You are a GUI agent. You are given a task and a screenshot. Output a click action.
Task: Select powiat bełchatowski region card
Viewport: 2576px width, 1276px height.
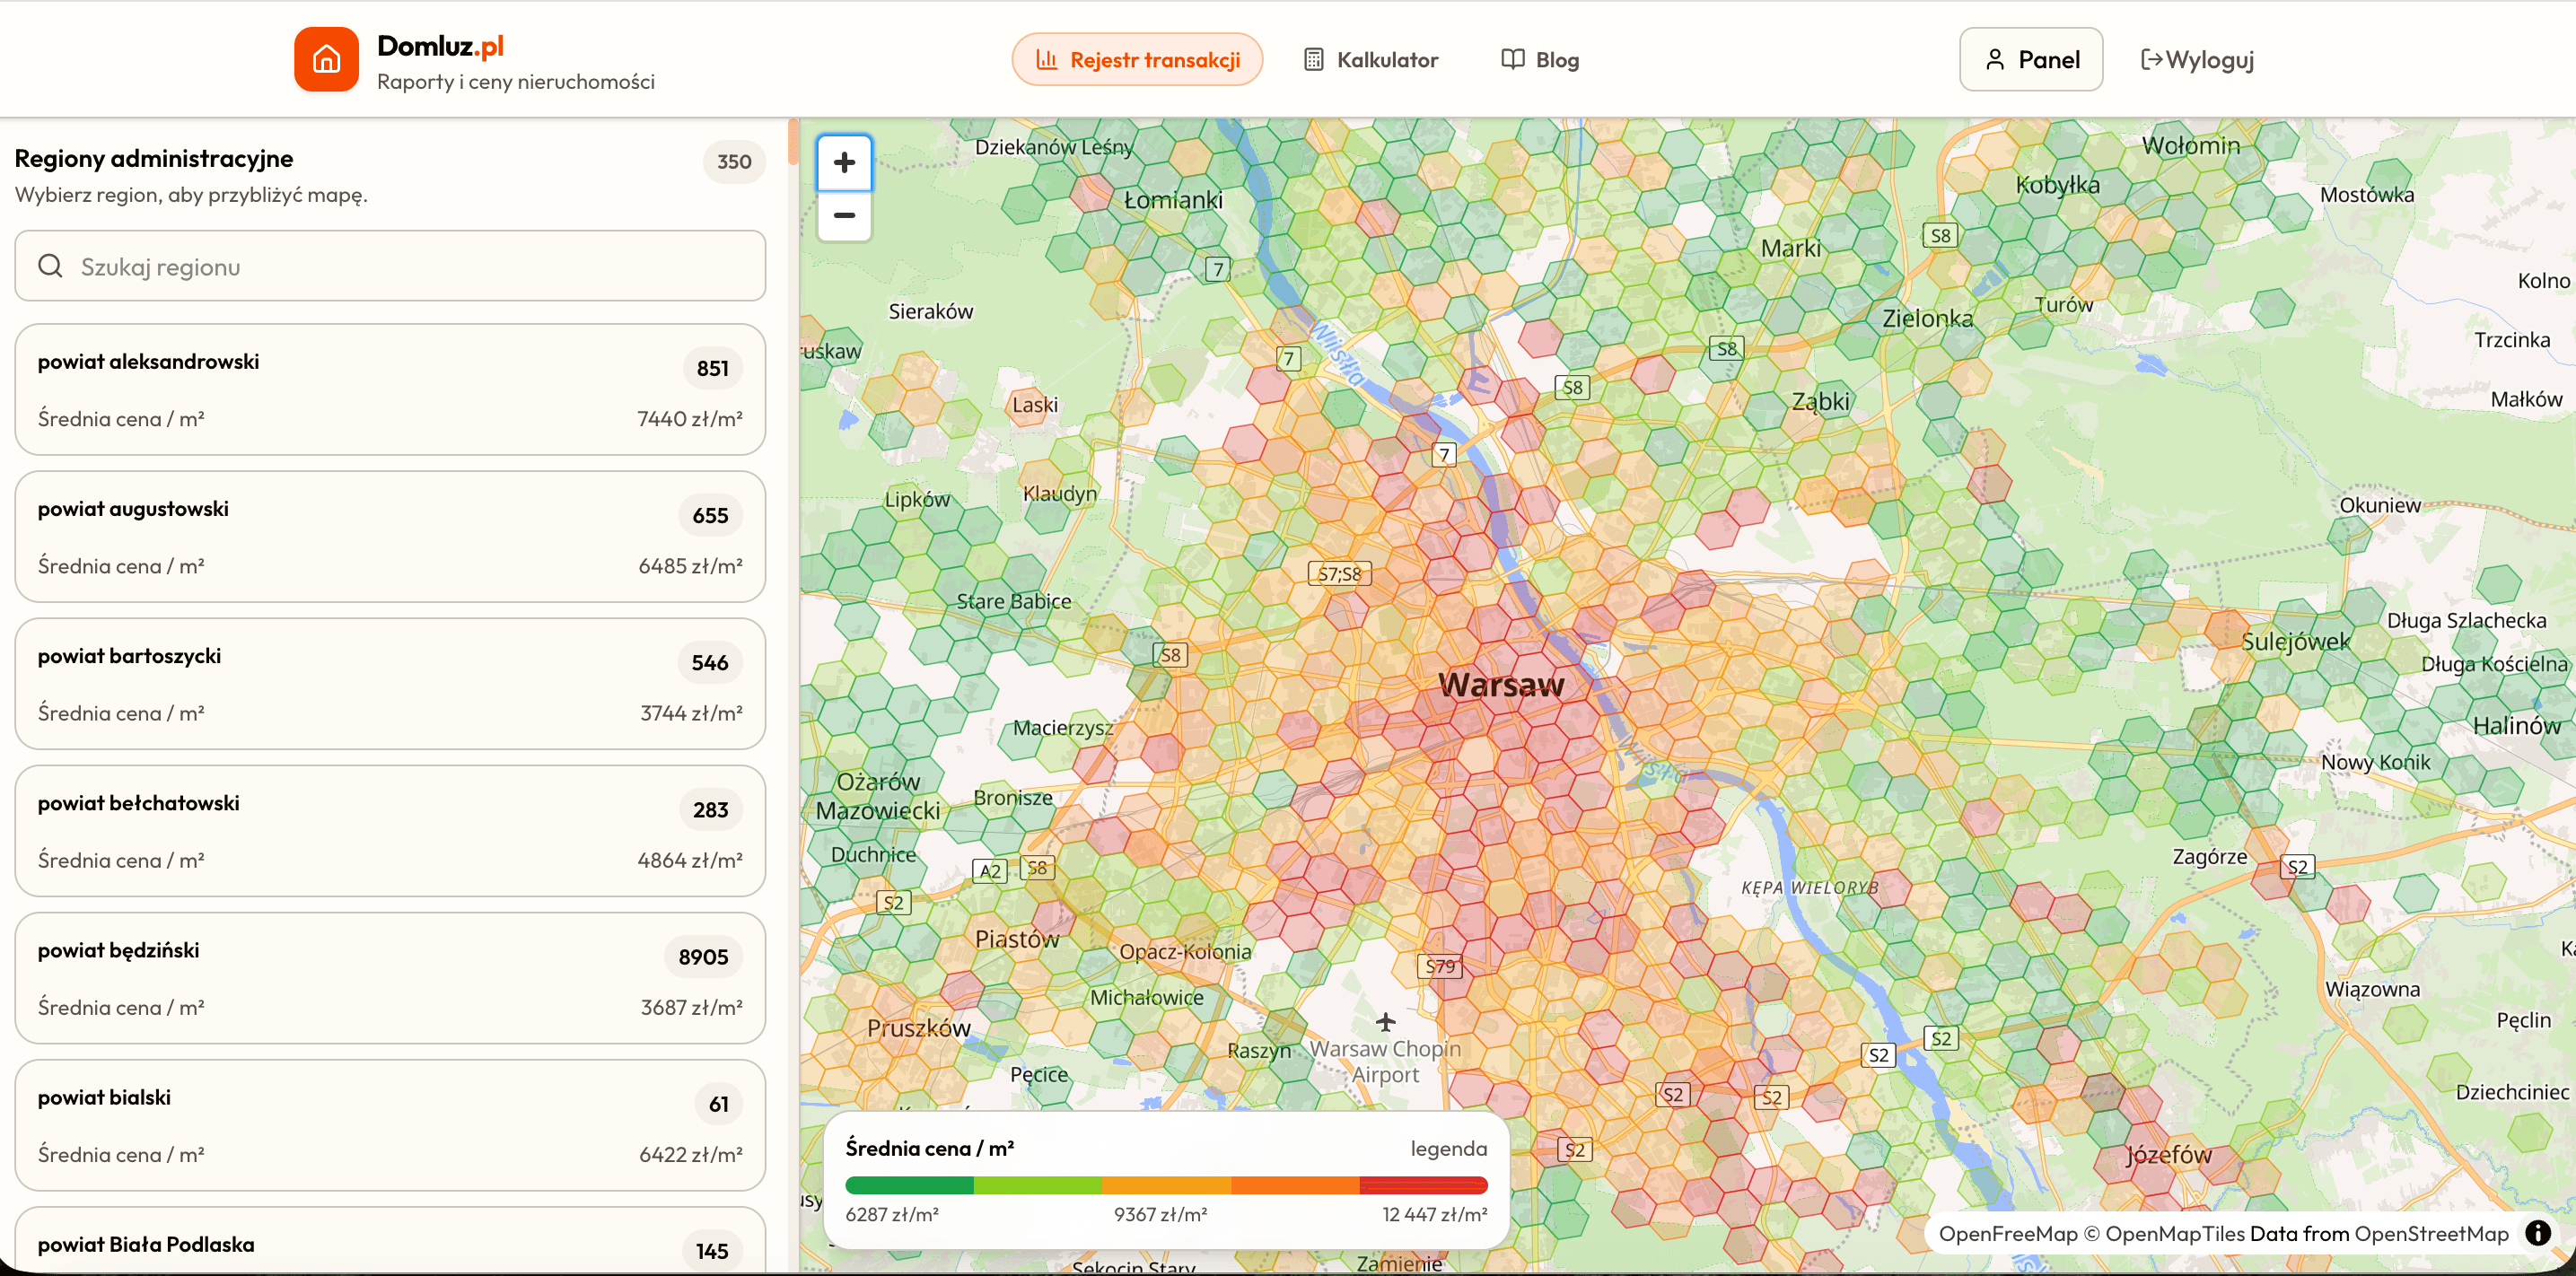[390, 830]
